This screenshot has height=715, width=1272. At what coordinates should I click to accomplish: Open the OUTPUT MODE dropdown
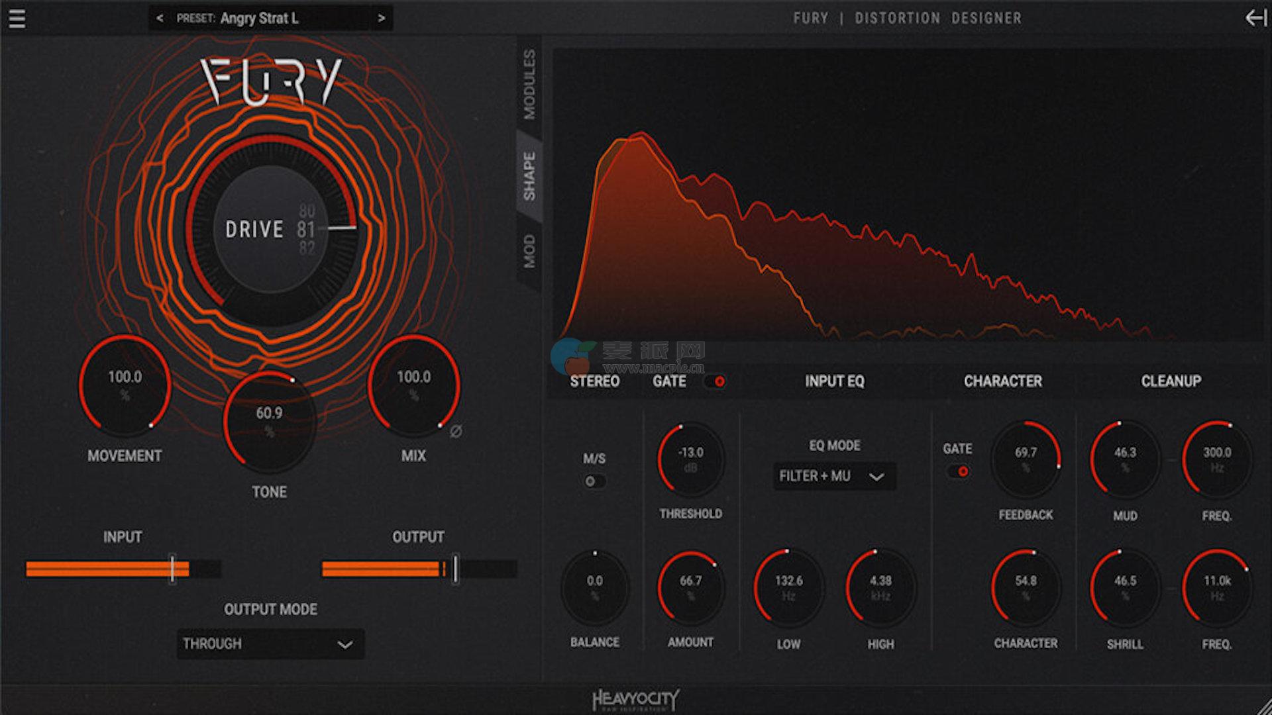270,643
